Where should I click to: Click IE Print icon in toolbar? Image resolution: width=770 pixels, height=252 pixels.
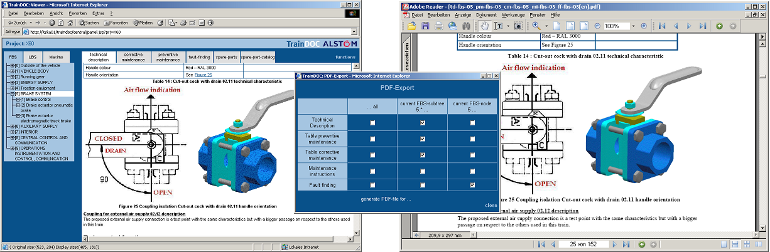click(183, 23)
